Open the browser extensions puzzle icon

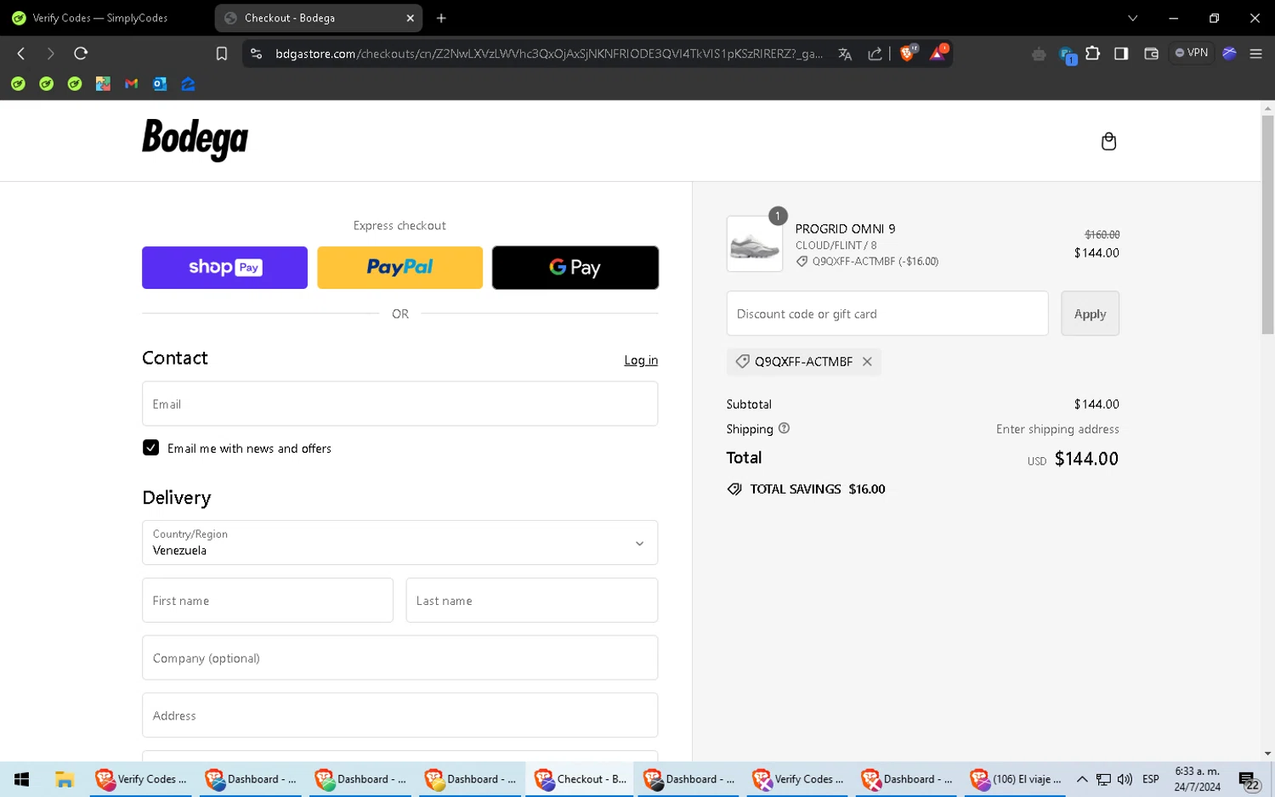pyautogui.click(x=1093, y=54)
